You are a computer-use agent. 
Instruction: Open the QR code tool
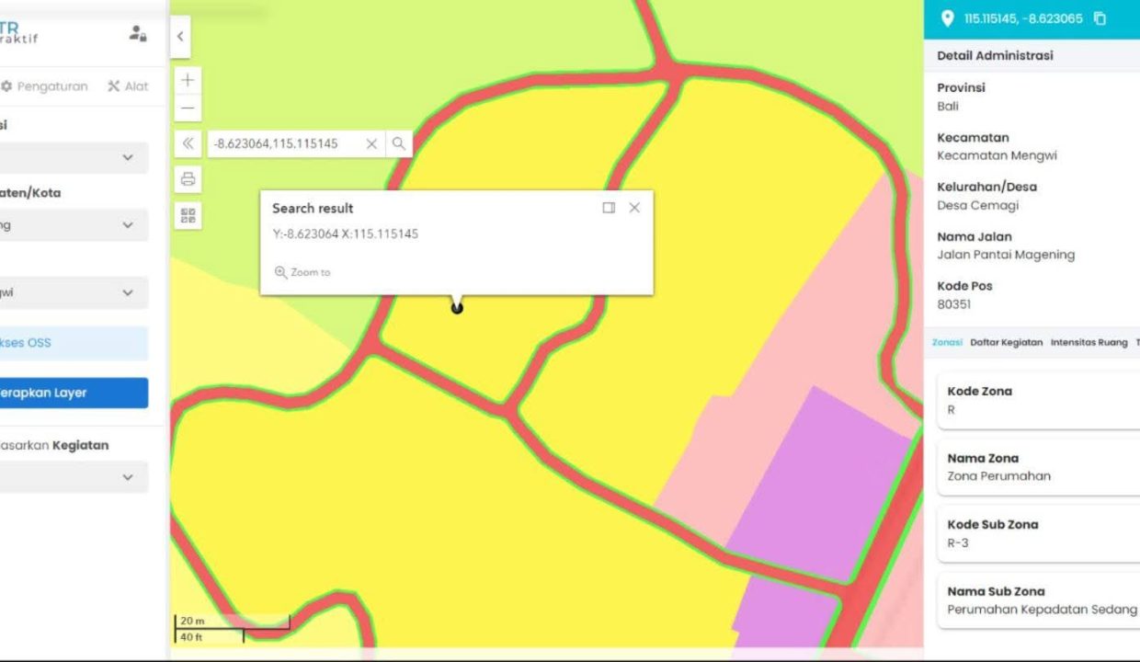click(x=188, y=216)
